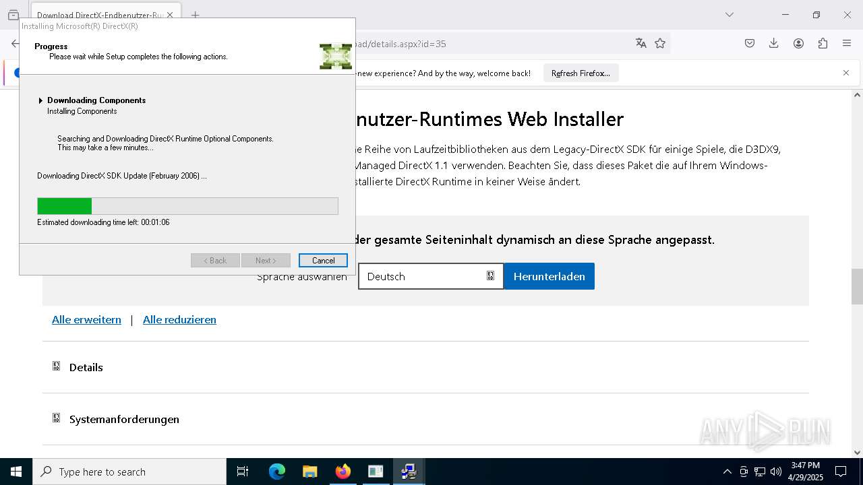The image size is (863, 485).
Task: Cancel the DirectX installation
Action: [323, 261]
